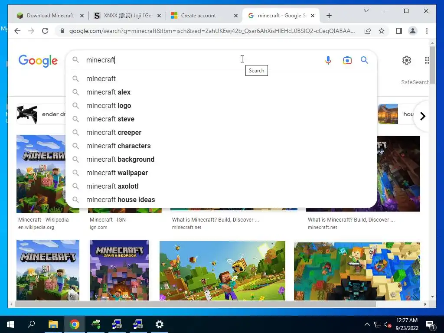Choose suggestion minecraft alex
The height and width of the screenshot is (333, 444).
[x=221, y=92]
